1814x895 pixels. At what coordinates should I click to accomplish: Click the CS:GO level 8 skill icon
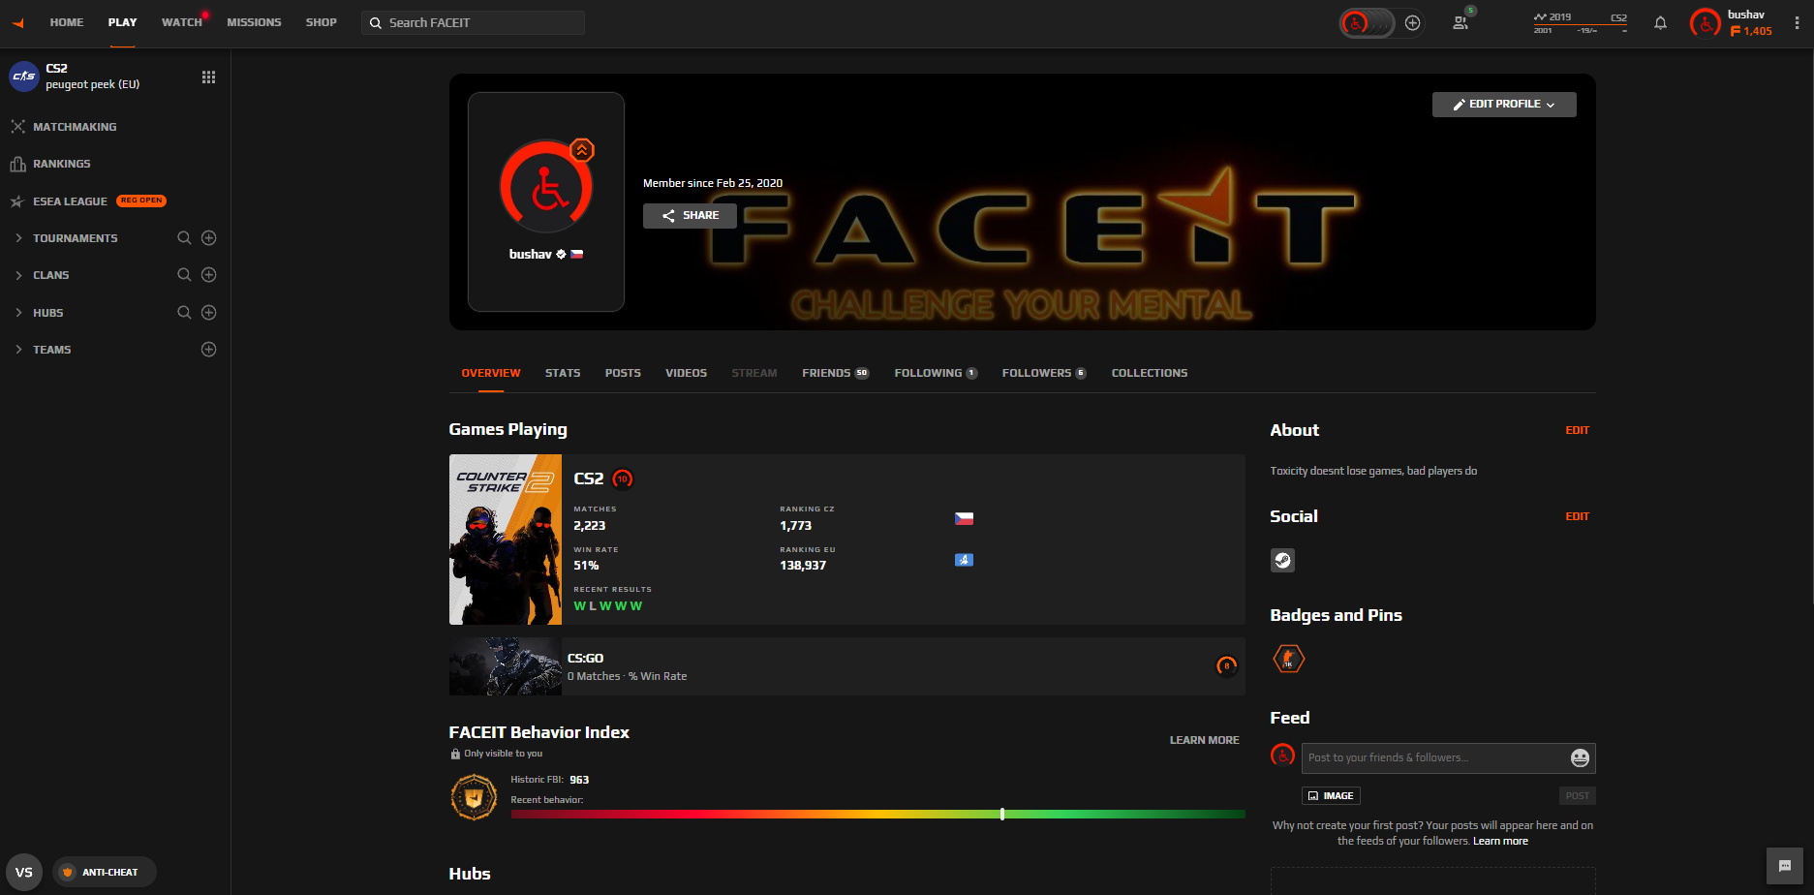(1227, 666)
